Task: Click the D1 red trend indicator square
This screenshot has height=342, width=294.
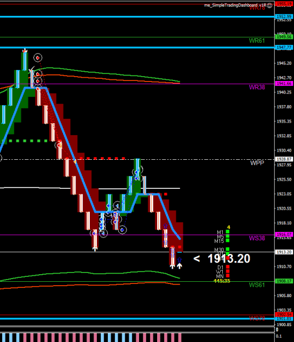Action: tap(228, 266)
